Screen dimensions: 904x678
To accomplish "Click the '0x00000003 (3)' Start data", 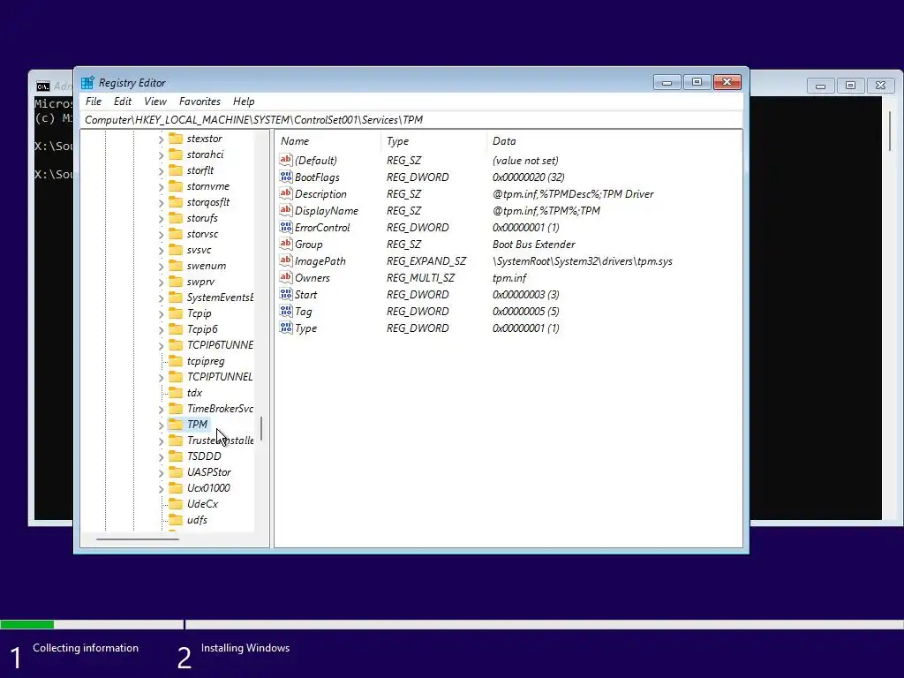I will pos(526,295).
